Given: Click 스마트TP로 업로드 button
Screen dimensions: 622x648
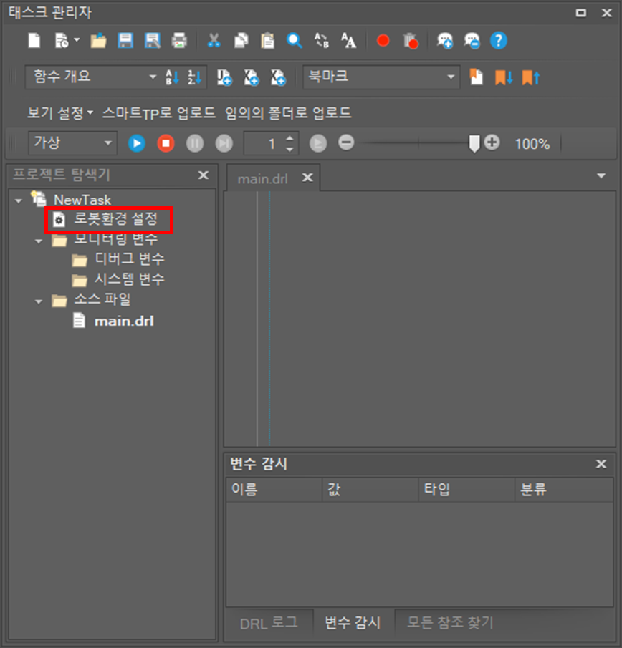Looking at the screenshot, I should [158, 113].
